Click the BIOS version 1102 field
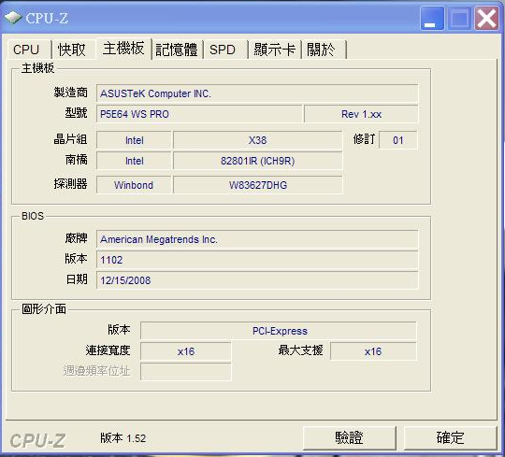Screen dimensions: 505x457 257,260
